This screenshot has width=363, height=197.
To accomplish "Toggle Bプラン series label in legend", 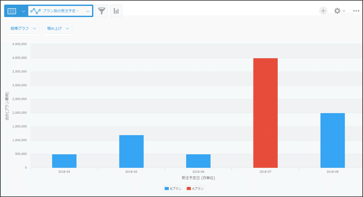I will point(176,189).
